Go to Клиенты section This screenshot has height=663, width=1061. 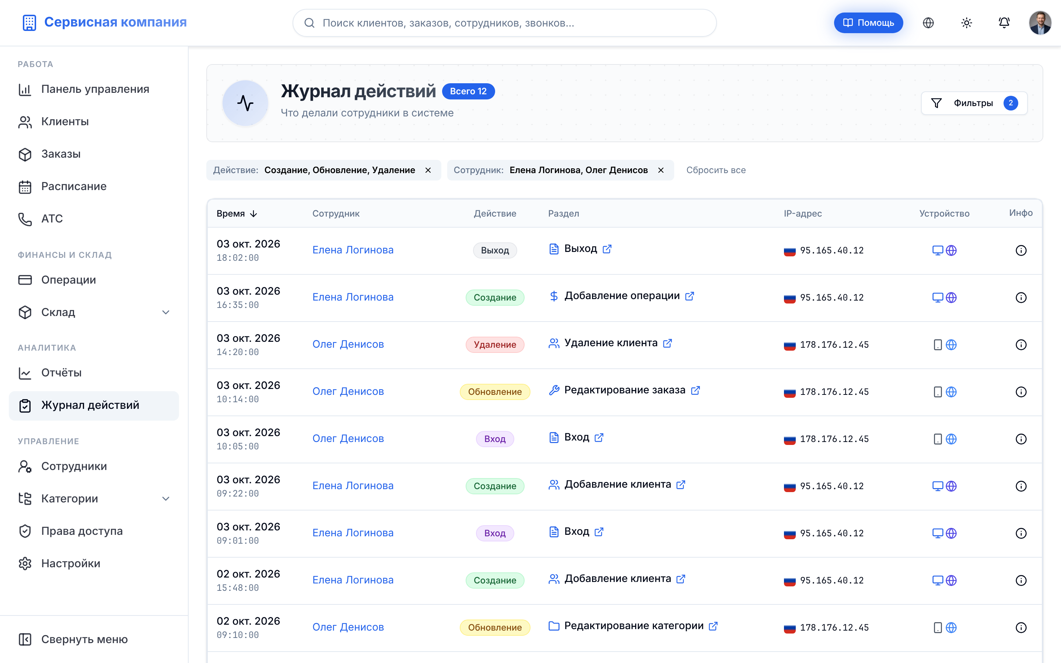[x=94, y=122]
